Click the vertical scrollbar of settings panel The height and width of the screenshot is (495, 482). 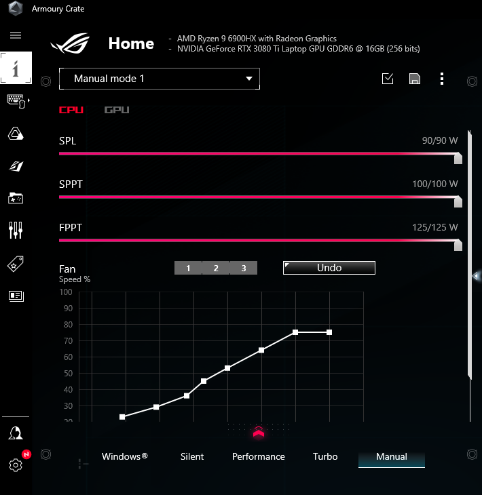pyautogui.click(x=470, y=254)
